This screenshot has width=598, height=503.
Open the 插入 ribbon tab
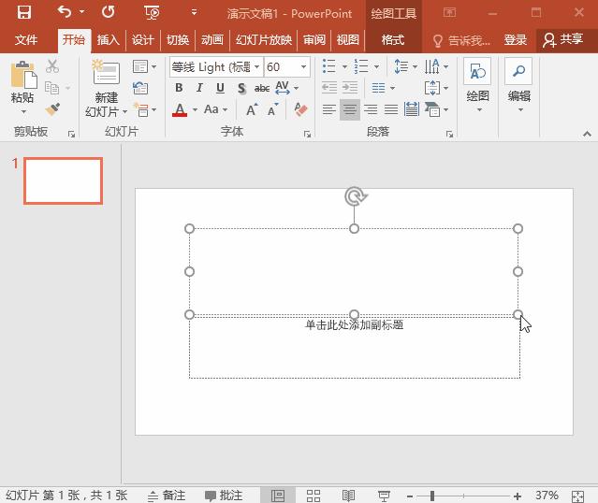(109, 40)
